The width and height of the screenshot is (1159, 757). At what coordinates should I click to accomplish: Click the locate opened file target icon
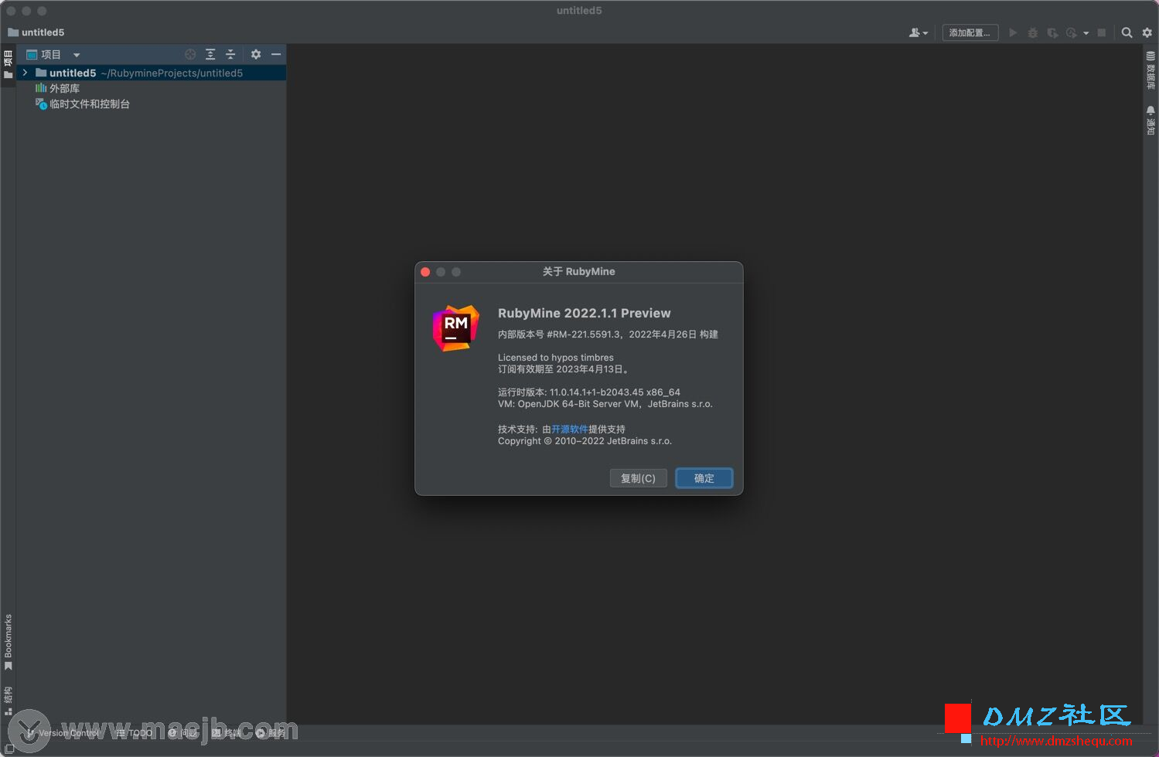[190, 54]
